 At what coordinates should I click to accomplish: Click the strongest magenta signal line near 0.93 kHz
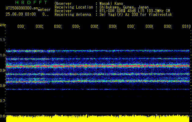98,66
